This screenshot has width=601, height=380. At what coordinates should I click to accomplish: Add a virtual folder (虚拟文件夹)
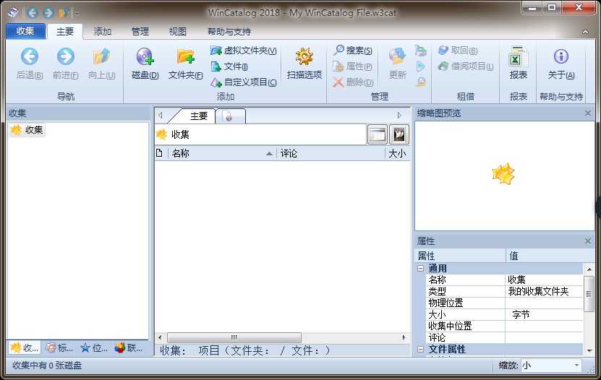pyautogui.click(x=244, y=51)
